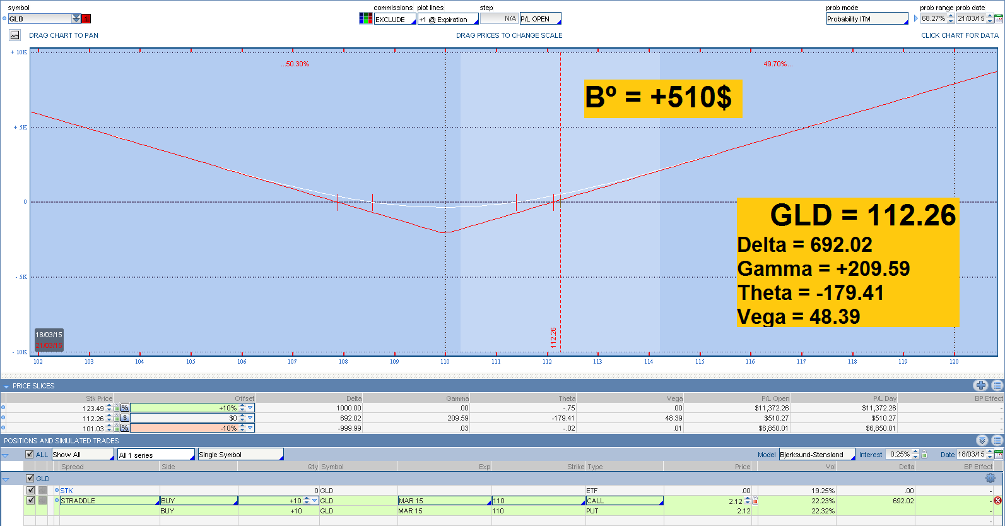The image size is (1005, 526).
Task: Click the STK link in positions table
Action: tap(66, 491)
